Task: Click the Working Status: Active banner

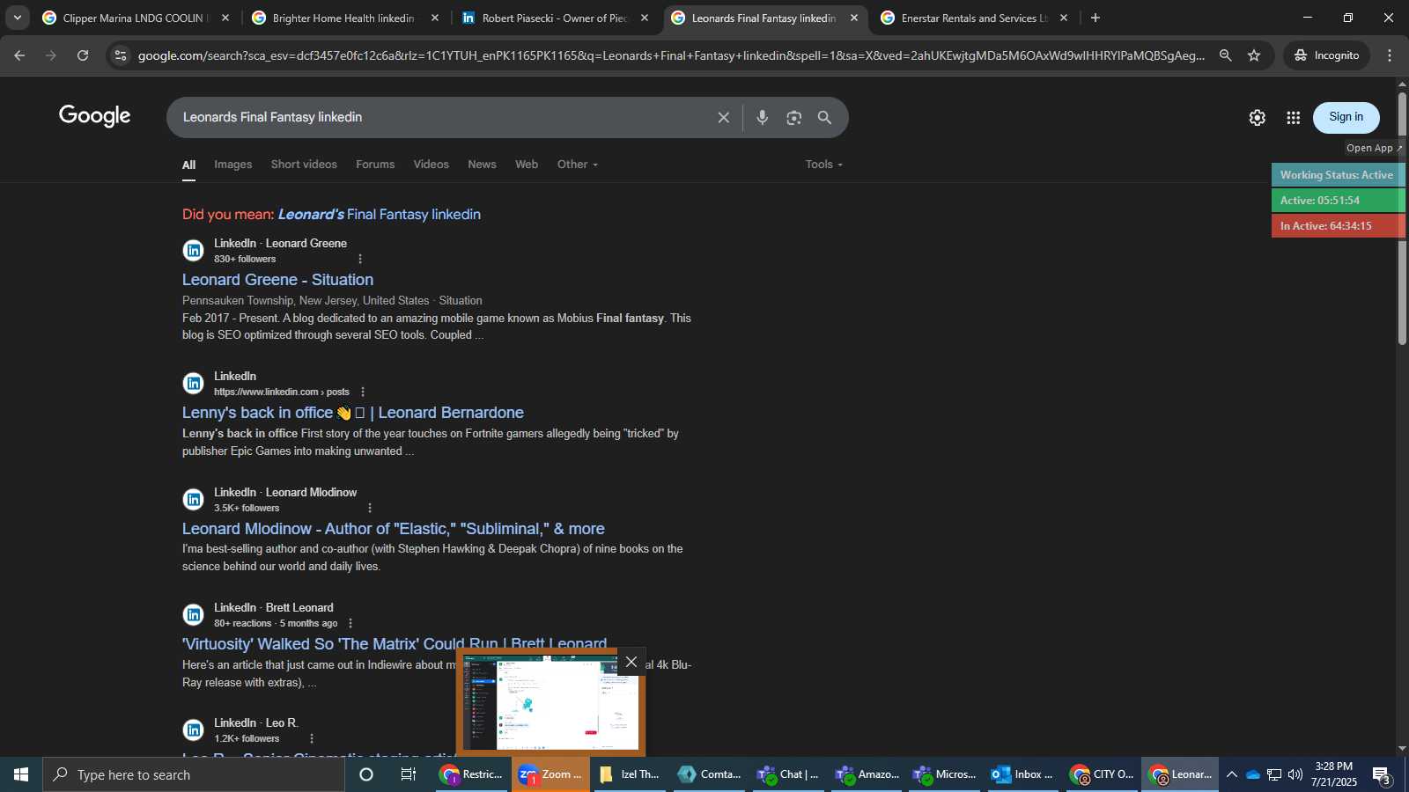Action: pyautogui.click(x=1338, y=175)
